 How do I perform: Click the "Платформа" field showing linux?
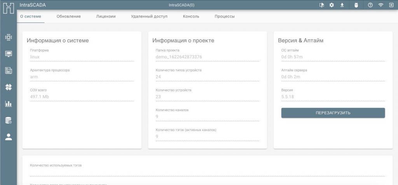82,54
